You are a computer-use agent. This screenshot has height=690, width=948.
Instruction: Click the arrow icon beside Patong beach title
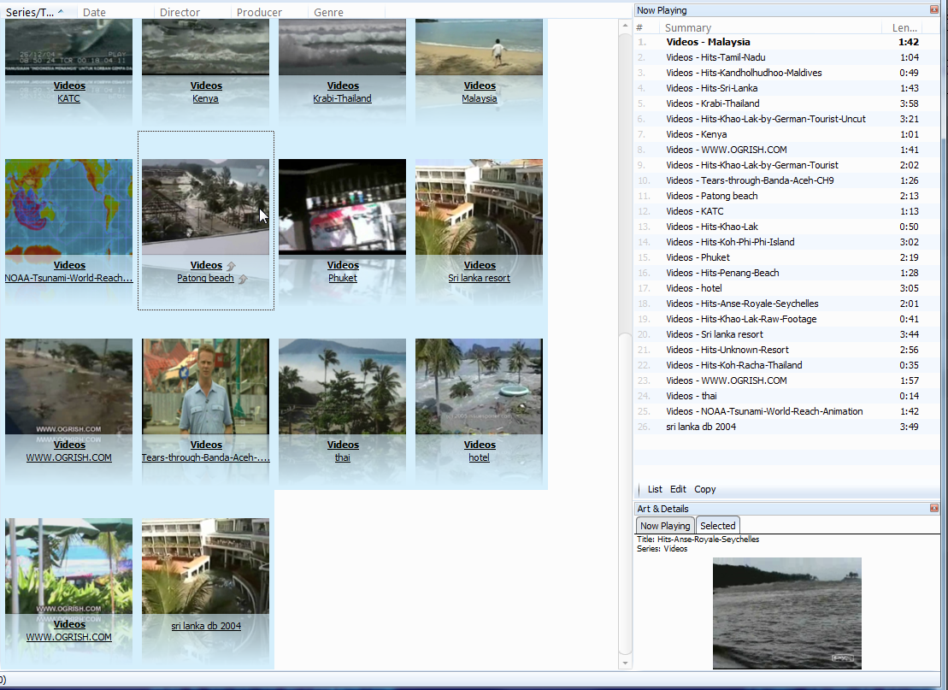[x=243, y=279]
